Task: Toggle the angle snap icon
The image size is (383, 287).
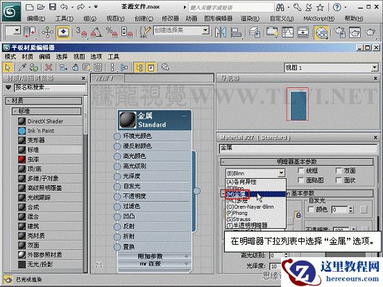Action: click(96, 32)
